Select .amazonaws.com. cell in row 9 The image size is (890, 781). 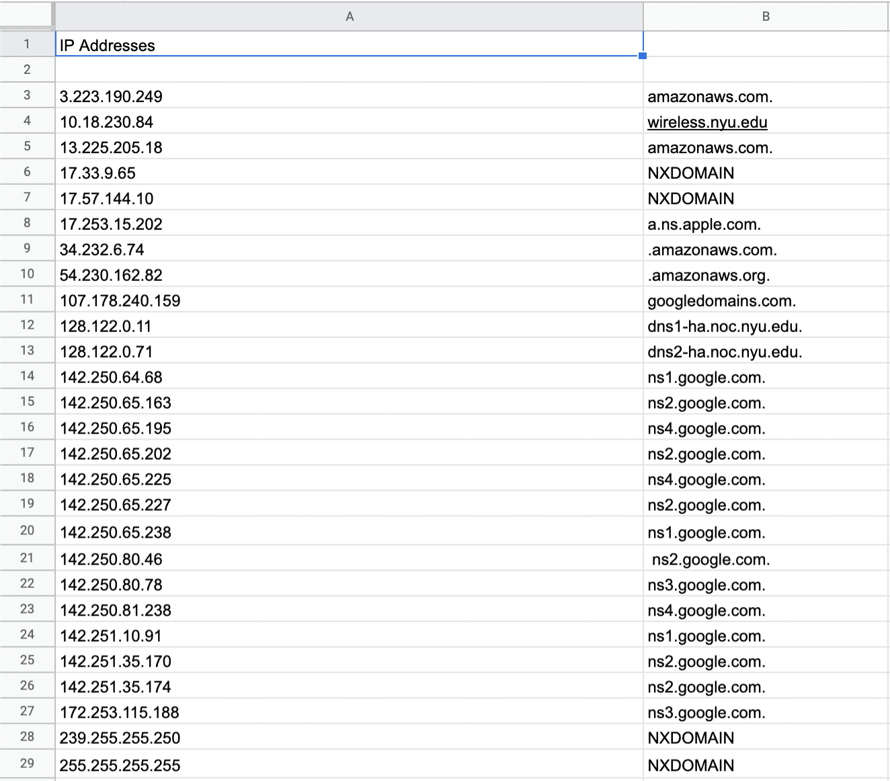click(x=766, y=249)
